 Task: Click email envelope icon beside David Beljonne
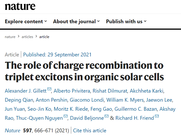click(x=106, y=116)
